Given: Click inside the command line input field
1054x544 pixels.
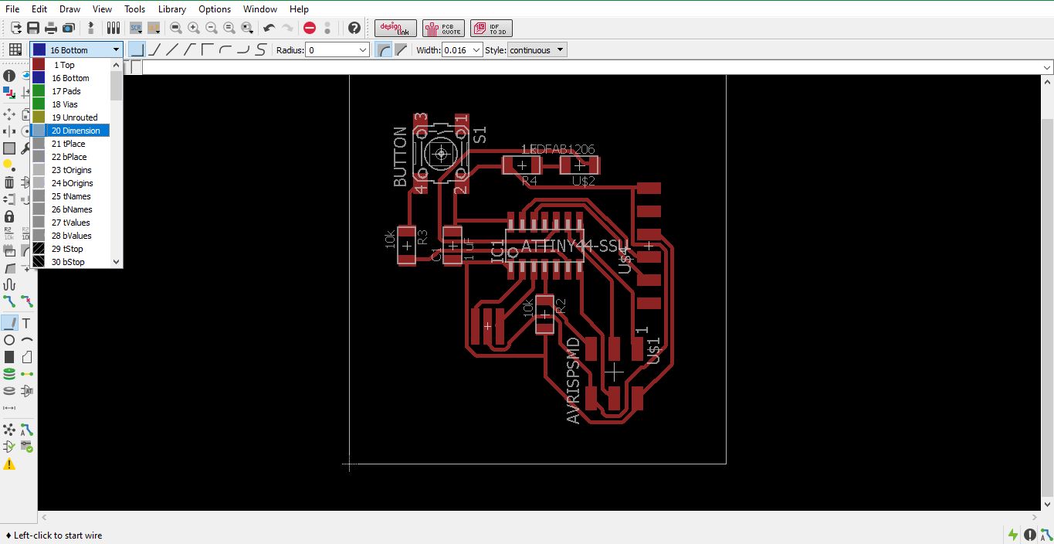Looking at the screenshot, I should click(591, 67).
